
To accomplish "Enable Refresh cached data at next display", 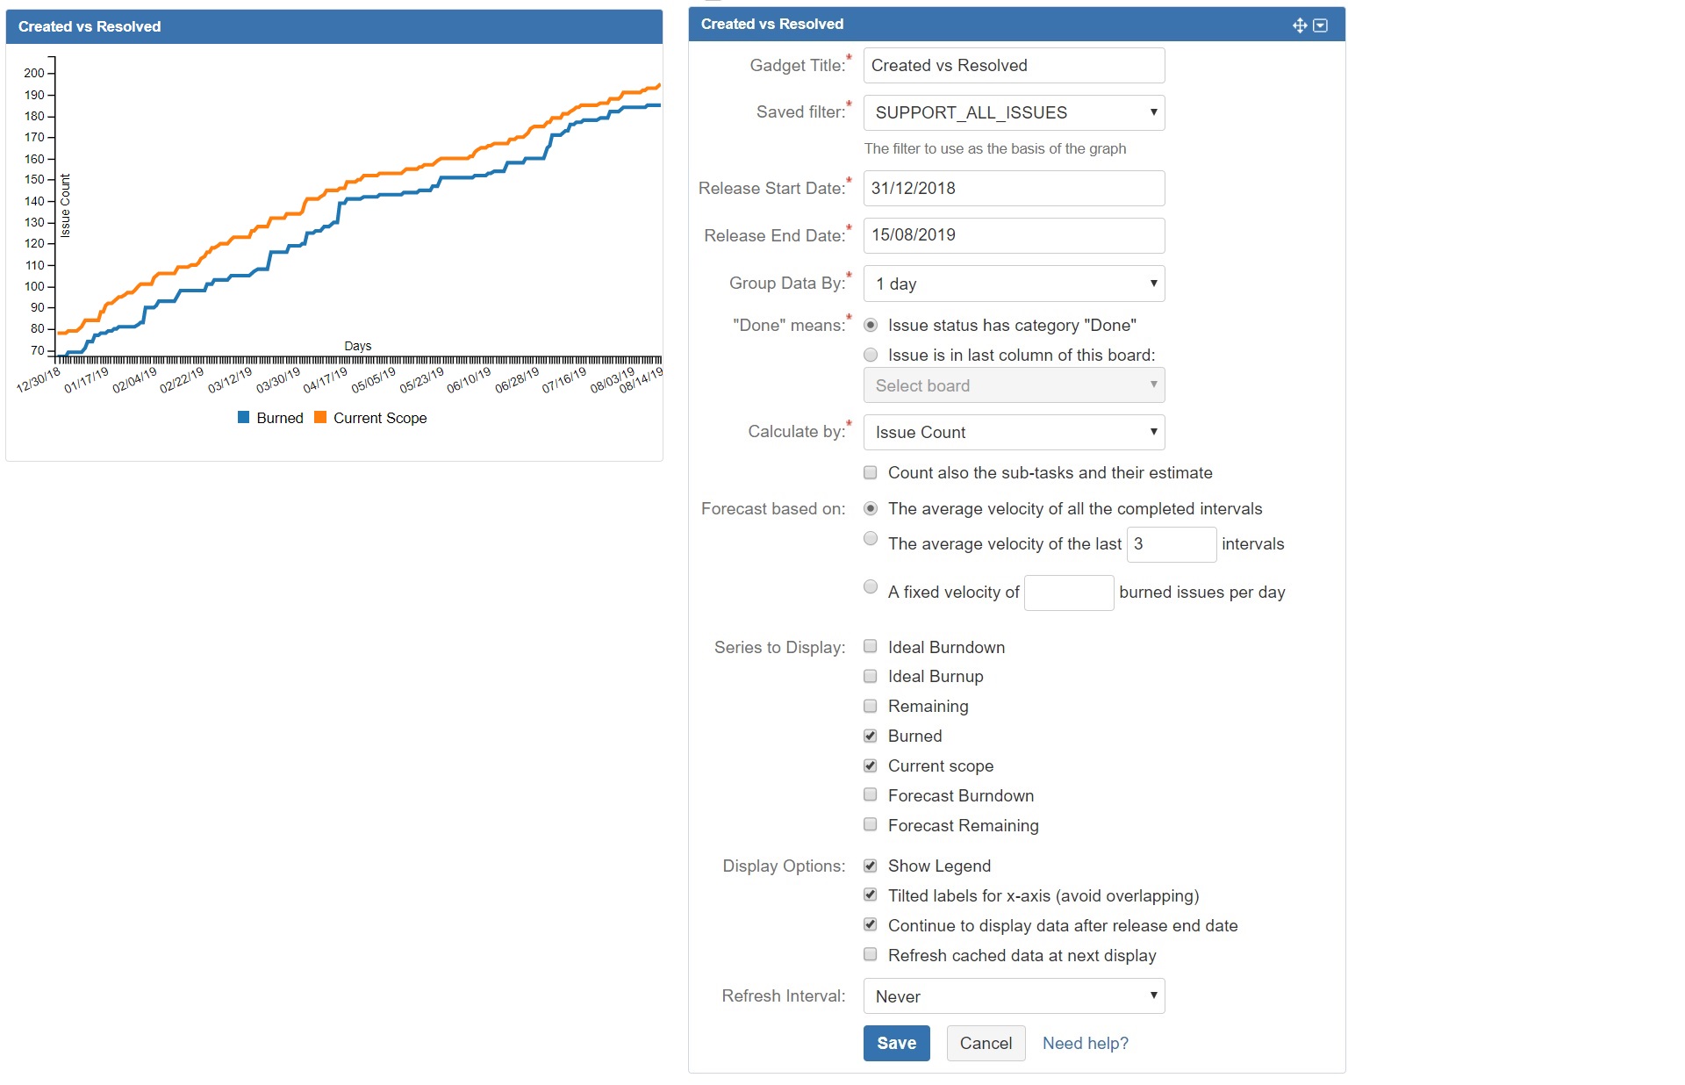I will point(871,955).
